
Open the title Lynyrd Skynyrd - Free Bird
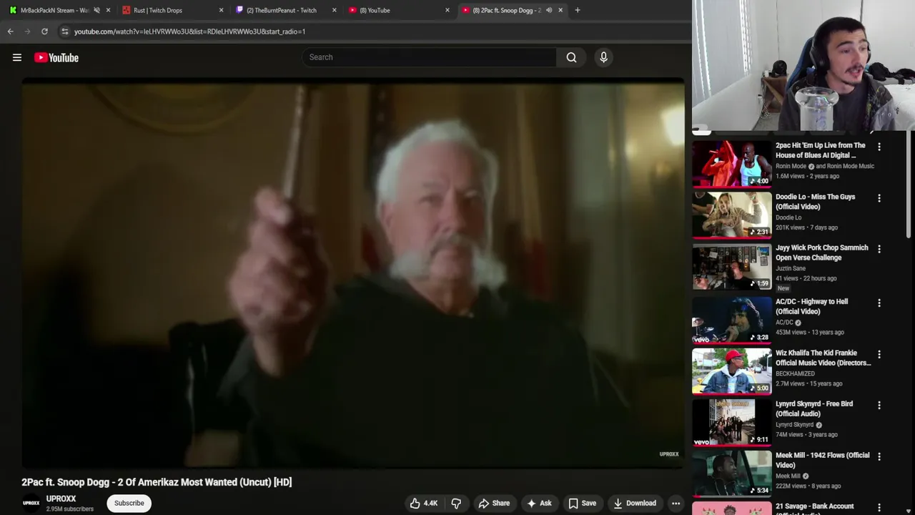pyautogui.click(x=814, y=408)
